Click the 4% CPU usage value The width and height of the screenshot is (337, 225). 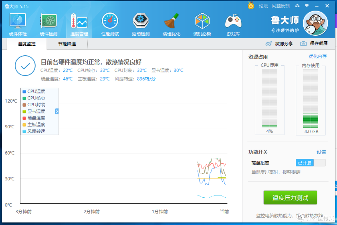[270, 131]
